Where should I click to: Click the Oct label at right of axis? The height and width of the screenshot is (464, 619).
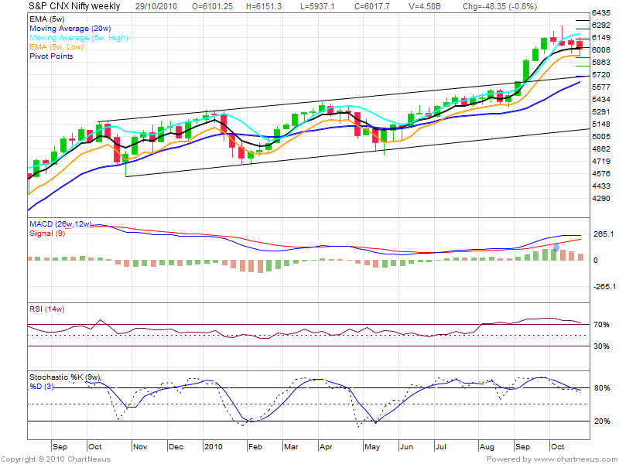tap(559, 447)
